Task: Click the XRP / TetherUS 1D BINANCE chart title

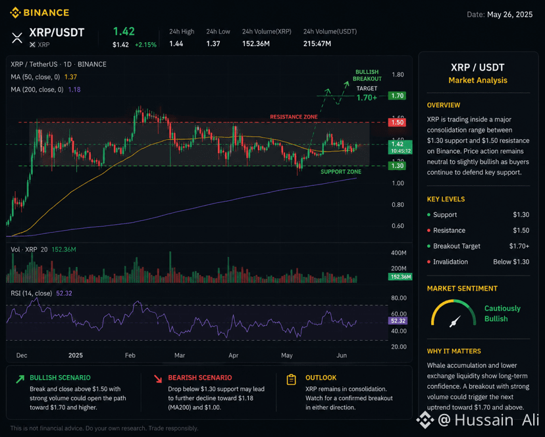Action: (x=59, y=65)
